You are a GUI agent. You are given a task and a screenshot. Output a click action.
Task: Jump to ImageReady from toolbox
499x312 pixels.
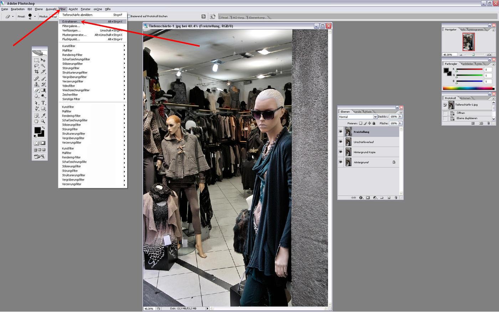coord(39,156)
